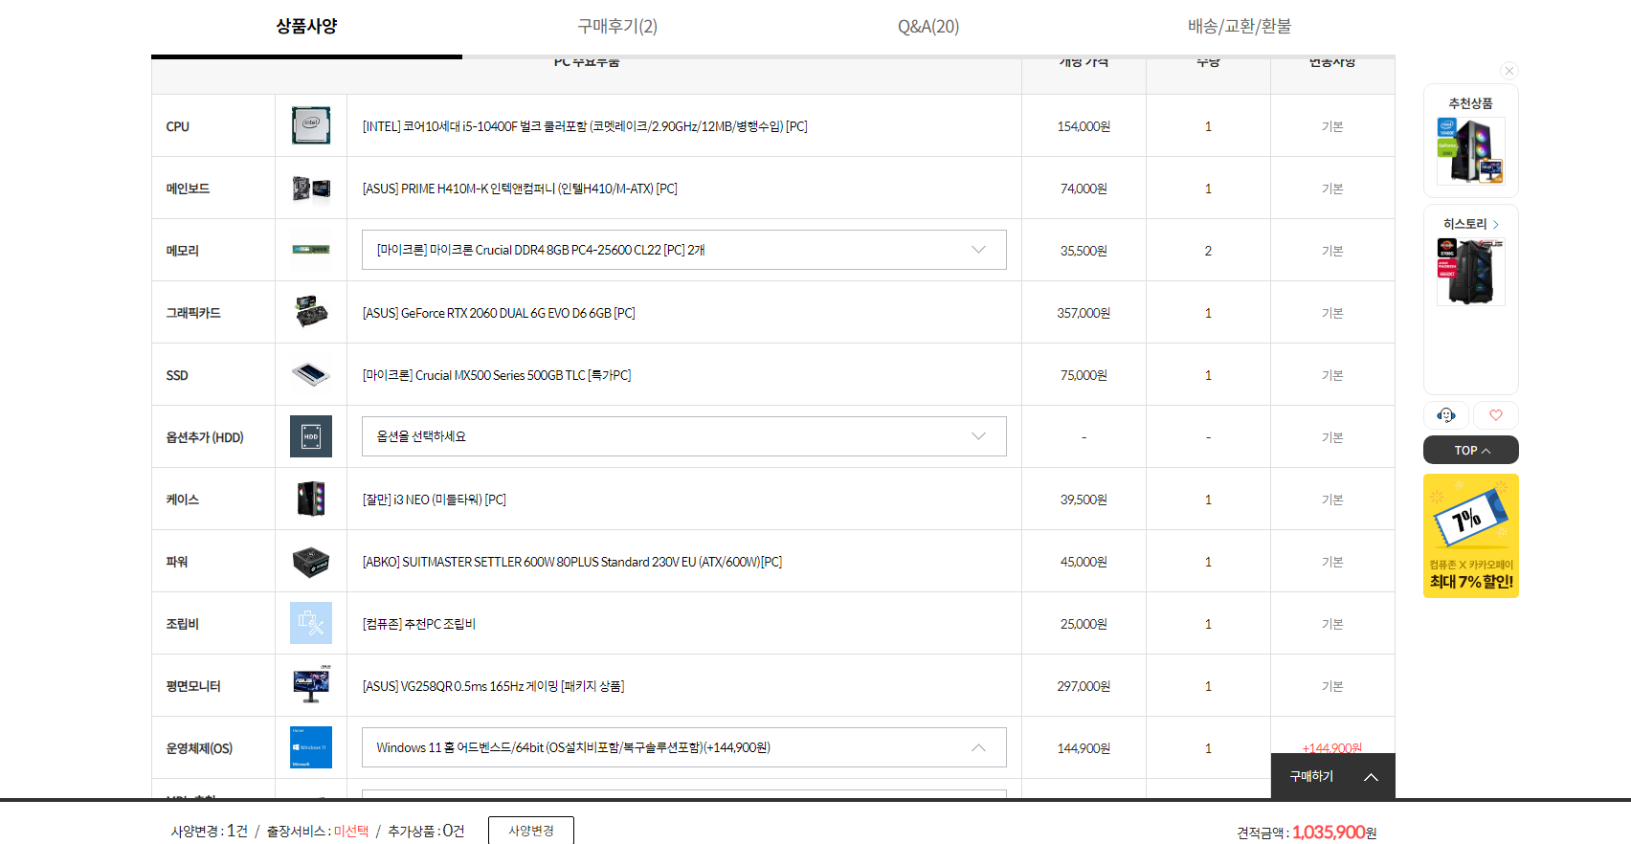
Task: Open the memory selection dropdown
Action: coord(684,250)
